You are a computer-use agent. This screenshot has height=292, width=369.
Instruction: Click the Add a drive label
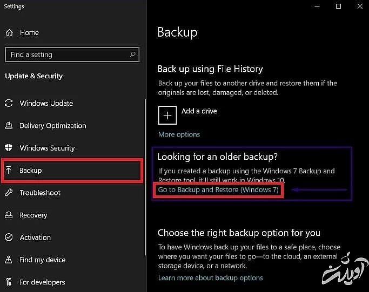point(199,111)
